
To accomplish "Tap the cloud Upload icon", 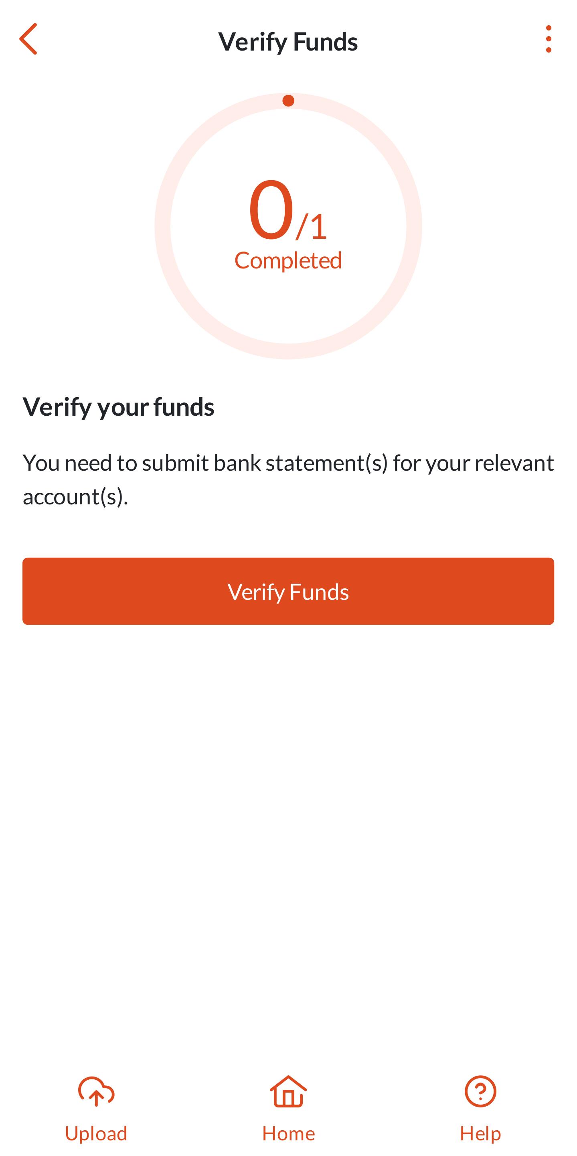I will (96, 1091).
